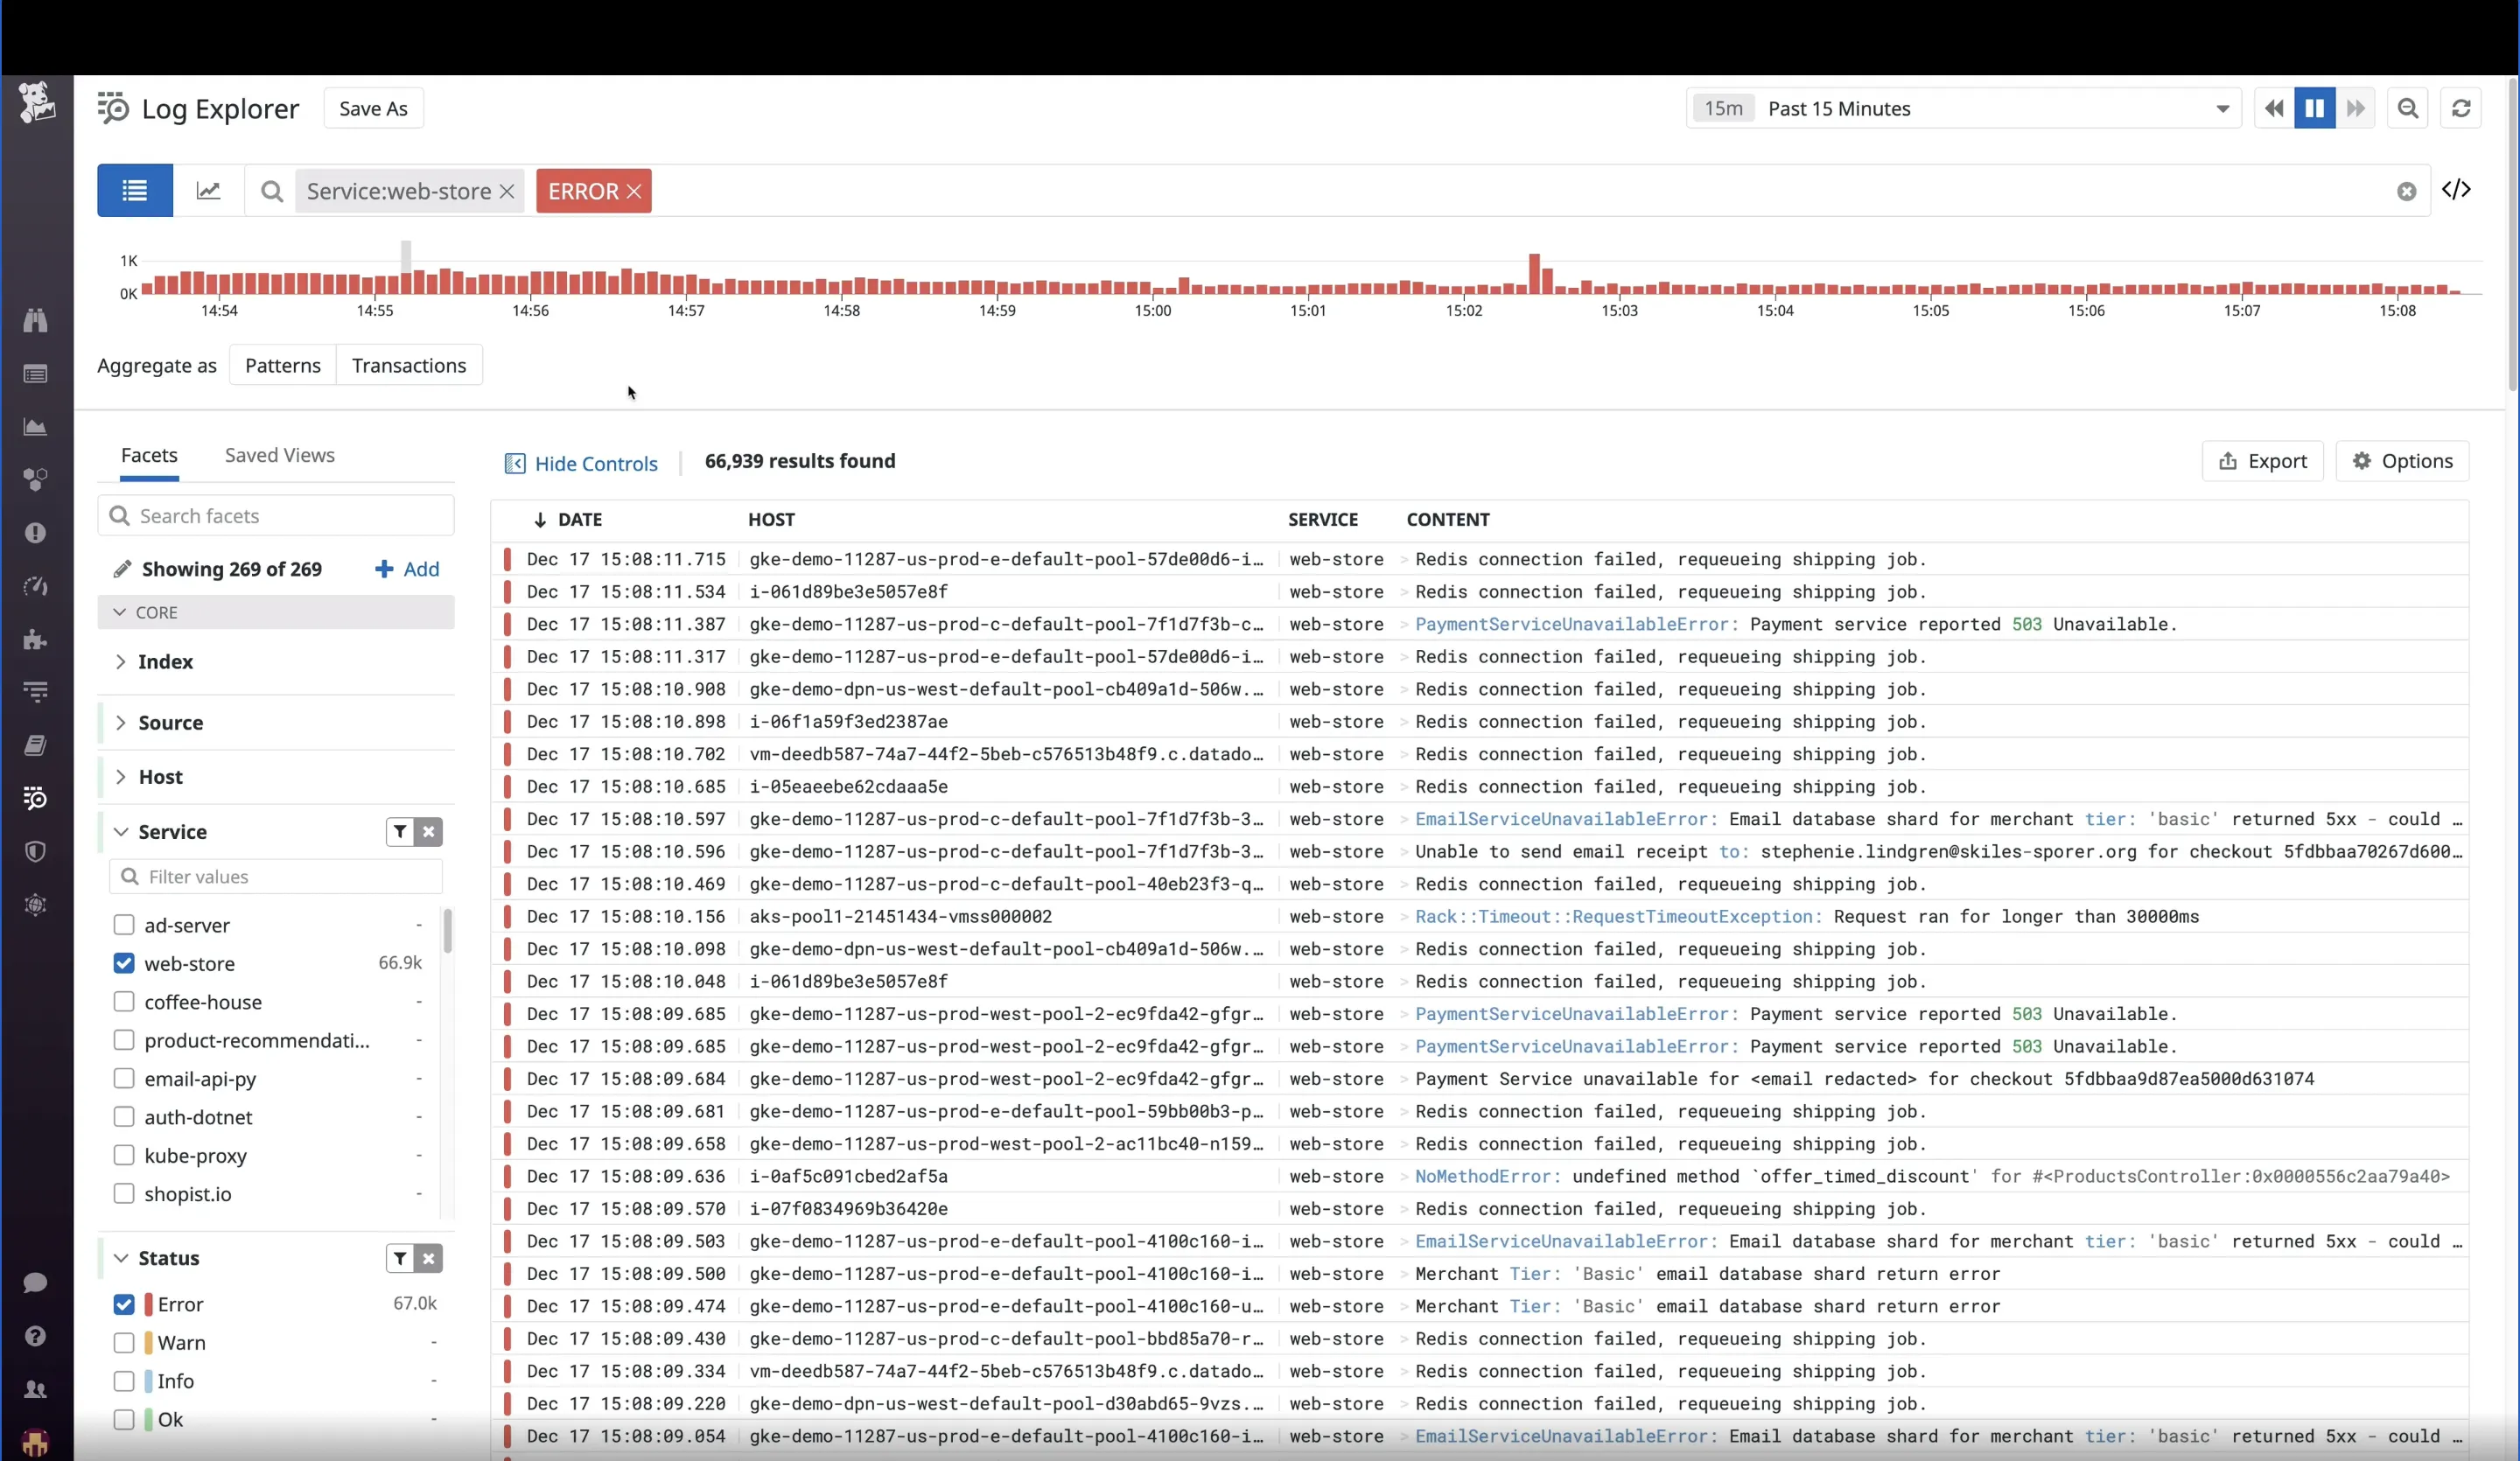Screen dimensions: 2520x1461
Task: Click the Export icon button
Action: click(x=2261, y=459)
